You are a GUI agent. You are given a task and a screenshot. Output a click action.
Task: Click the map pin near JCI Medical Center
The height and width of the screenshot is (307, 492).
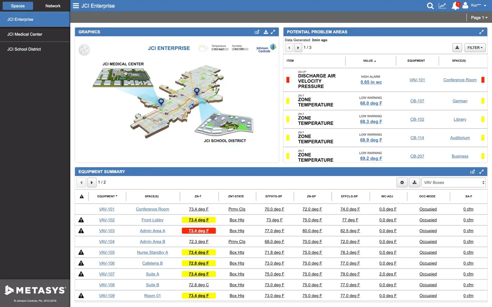(161, 102)
